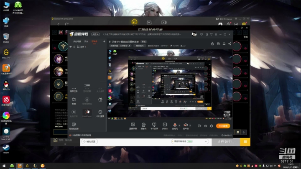
Task: Open the WeGame home tab icon
Action: tap(134, 21)
